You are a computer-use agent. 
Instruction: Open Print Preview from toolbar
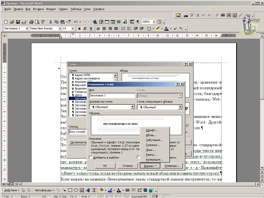(x=37, y=22)
